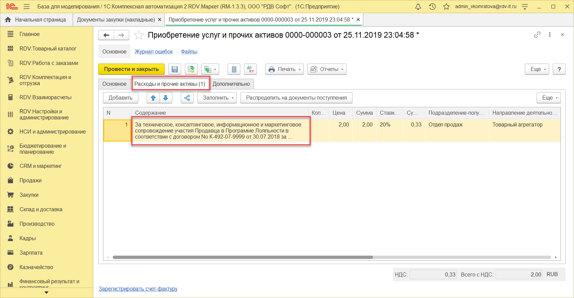Click Зарегистрировать счет-фактуру link
This screenshot has height=298, width=574.
(138, 289)
